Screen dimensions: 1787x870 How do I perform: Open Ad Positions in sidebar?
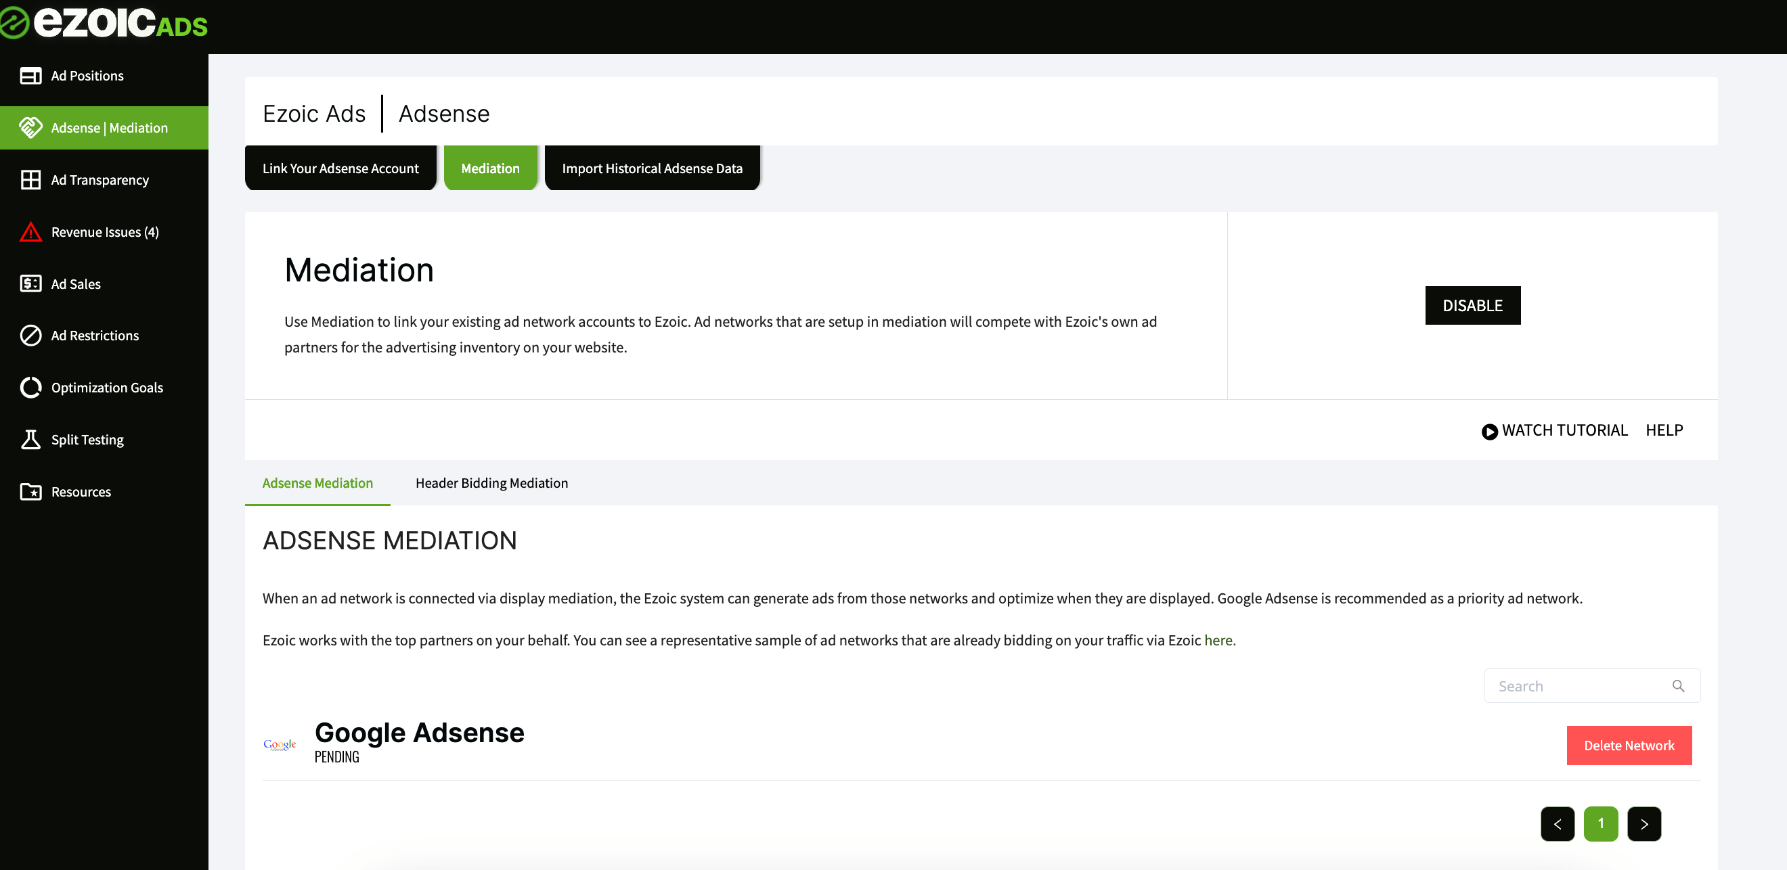coord(104,76)
